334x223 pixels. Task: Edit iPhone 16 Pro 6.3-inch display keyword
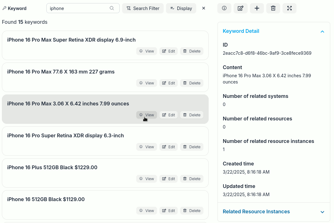point(169,147)
